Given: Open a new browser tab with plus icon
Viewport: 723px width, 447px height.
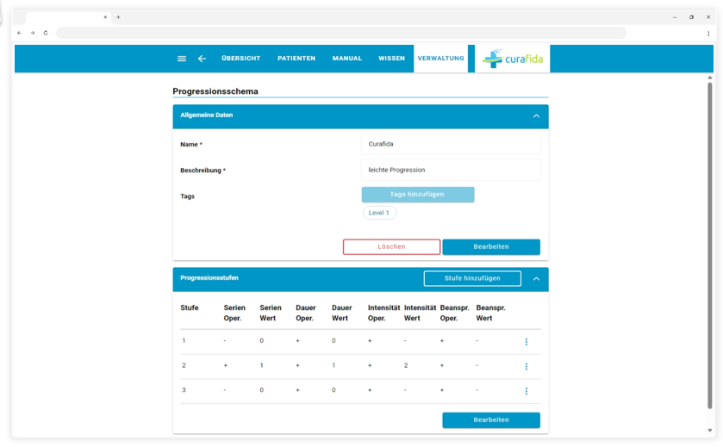Looking at the screenshot, I should coord(118,17).
